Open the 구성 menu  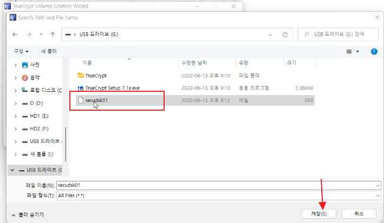[x=21, y=51]
